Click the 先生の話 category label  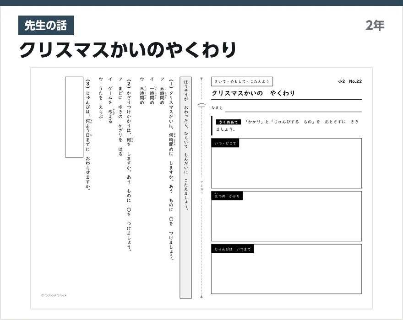46,26
